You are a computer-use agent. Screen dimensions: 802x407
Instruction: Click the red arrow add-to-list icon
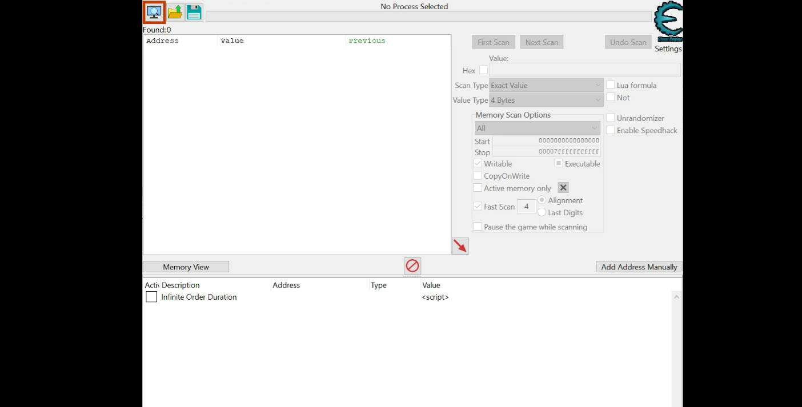pyautogui.click(x=460, y=246)
